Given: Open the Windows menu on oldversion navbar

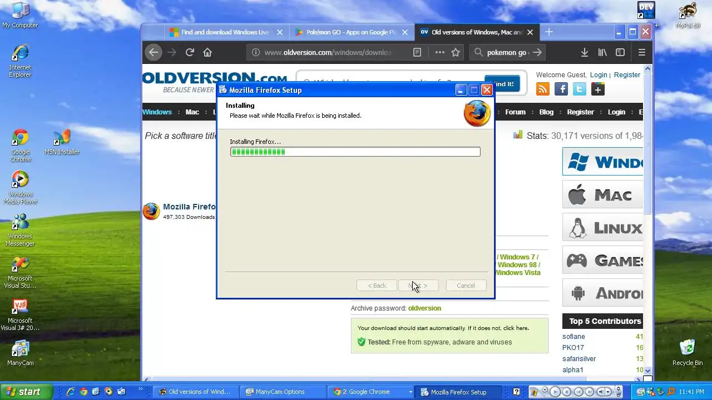Looking at the screenshot, I should [x=157, y=112].
